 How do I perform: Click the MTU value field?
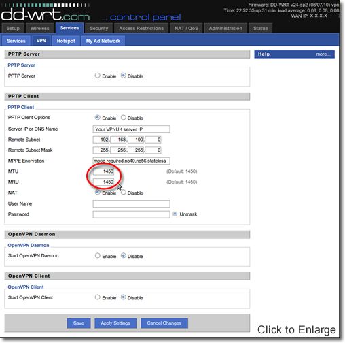click(104, 171)
